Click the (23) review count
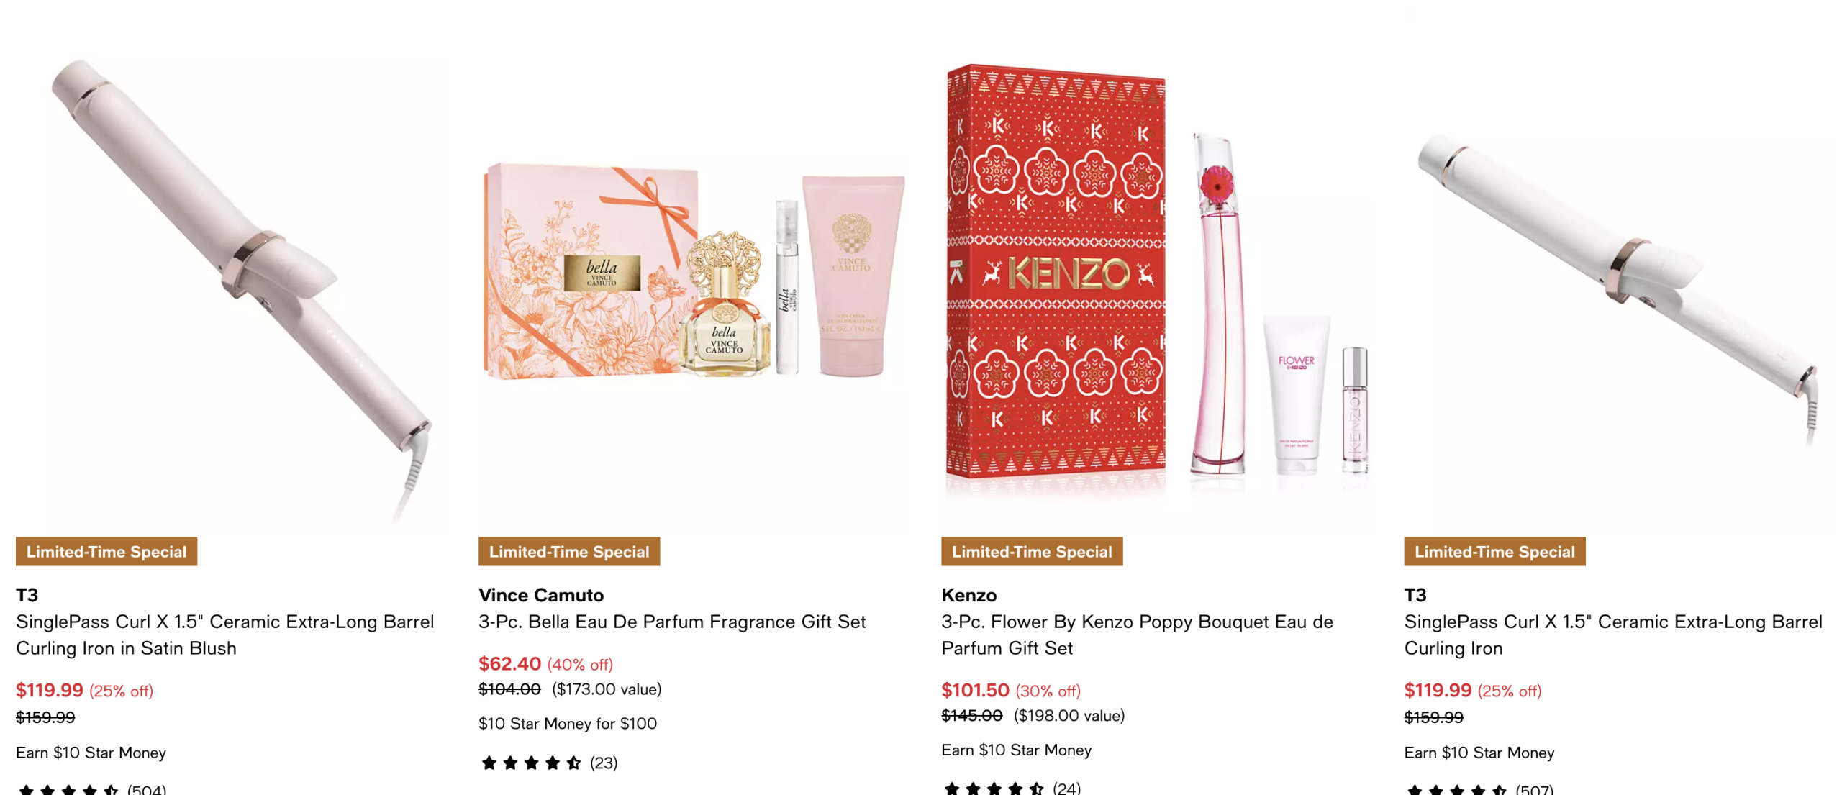Screen dimensions: 1842x795 pyautogui.click(x=603, y=763)
